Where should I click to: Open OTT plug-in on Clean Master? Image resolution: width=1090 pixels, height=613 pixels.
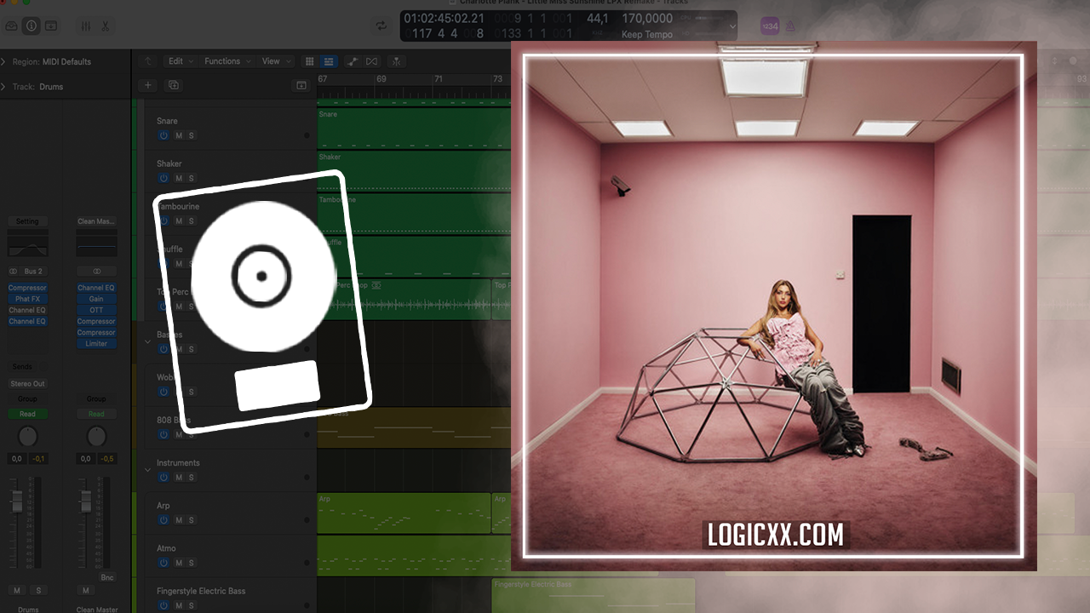pyautogui.click(x=96, y=310)
